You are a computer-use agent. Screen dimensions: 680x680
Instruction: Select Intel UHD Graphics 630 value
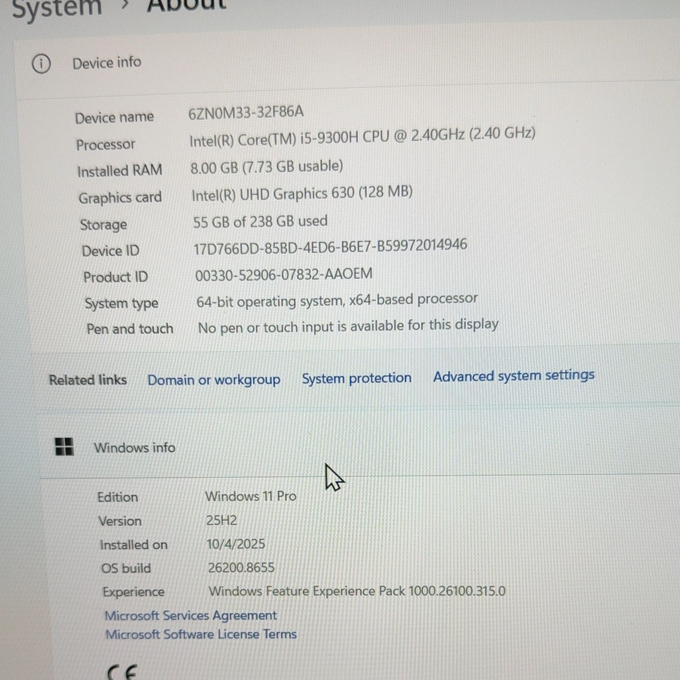(302, 194)
